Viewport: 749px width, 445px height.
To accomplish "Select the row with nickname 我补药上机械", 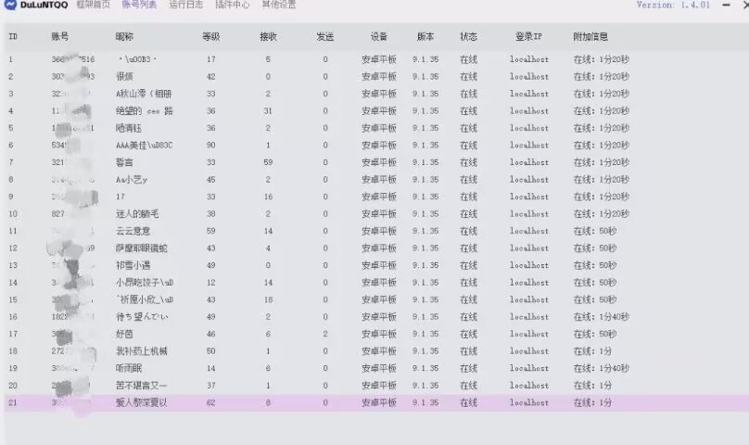I will (374, 351).
